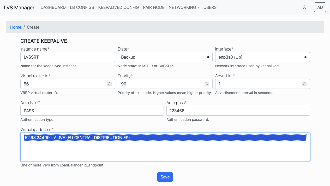This screenshot has height=186, width=330.
Task: Open the Users page
Action: 210,7
